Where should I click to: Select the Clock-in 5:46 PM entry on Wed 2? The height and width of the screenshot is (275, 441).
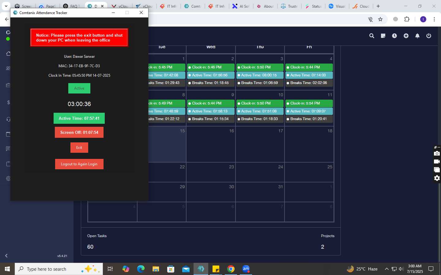coord(211,67)
